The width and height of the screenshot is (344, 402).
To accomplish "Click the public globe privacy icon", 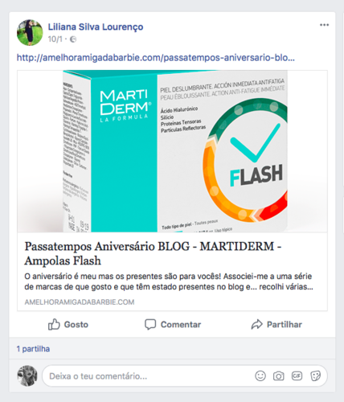I will click(x=73, y=39).
